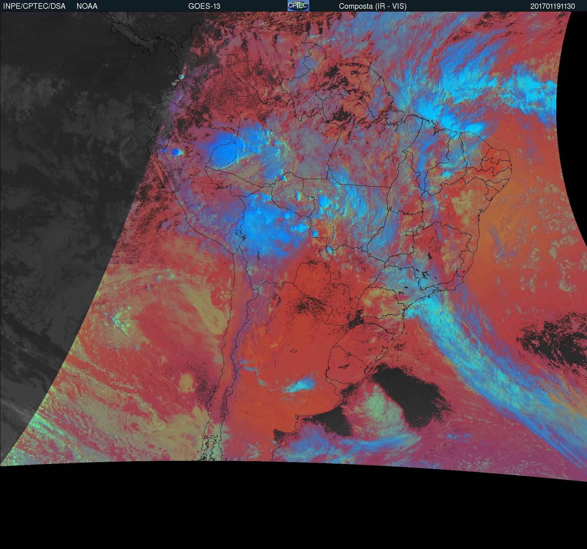The width and height of the screenshot is (587, 549).
Task: Click the NOAA label in the header
Action: [87, 6]
